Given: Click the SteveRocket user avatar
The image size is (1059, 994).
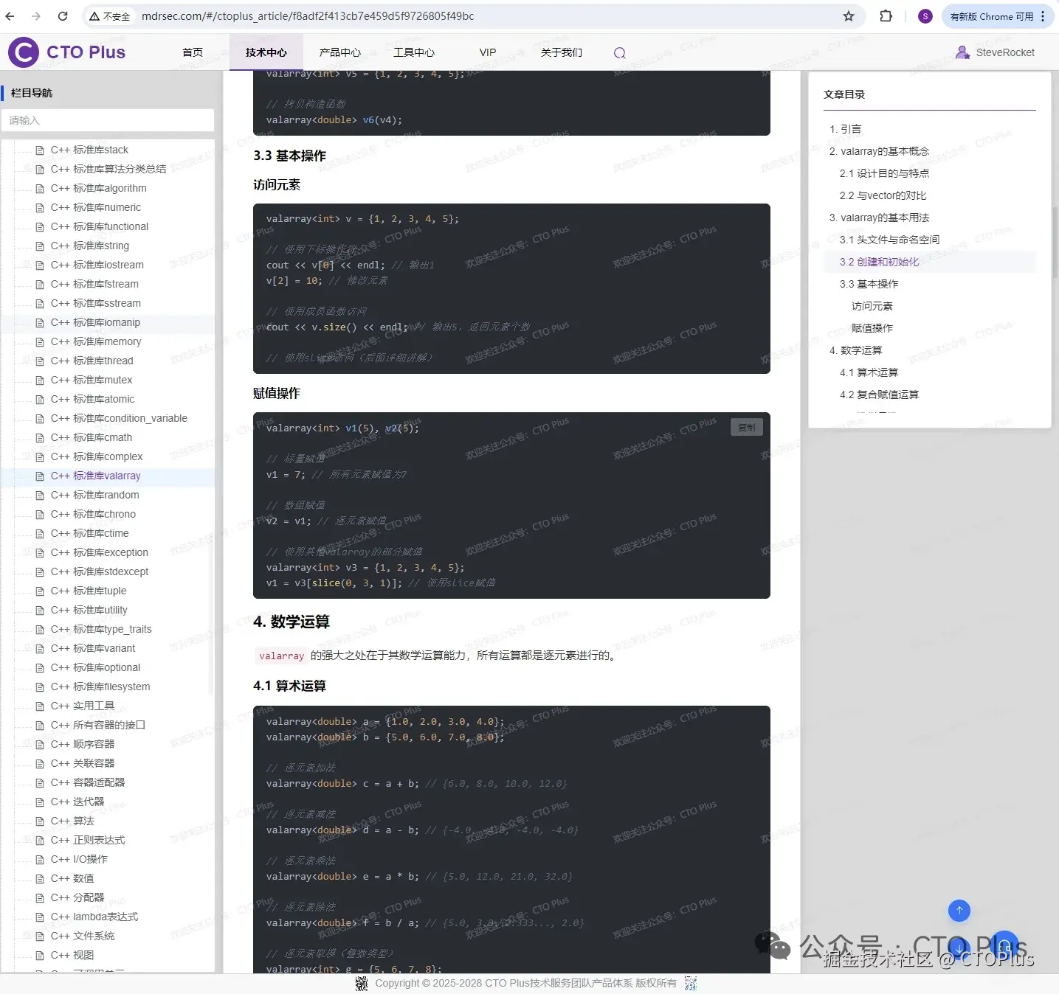Looking at the screenshot, I should tap(962, 52).
